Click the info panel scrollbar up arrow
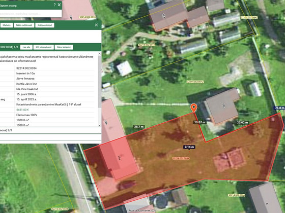The height and width of the screenshot is (213, 285). (99, 54)
